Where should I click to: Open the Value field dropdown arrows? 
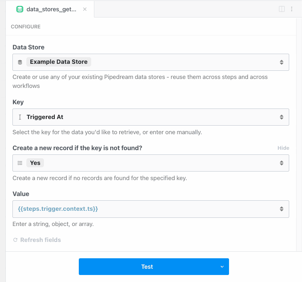click(x=281, y=209)
